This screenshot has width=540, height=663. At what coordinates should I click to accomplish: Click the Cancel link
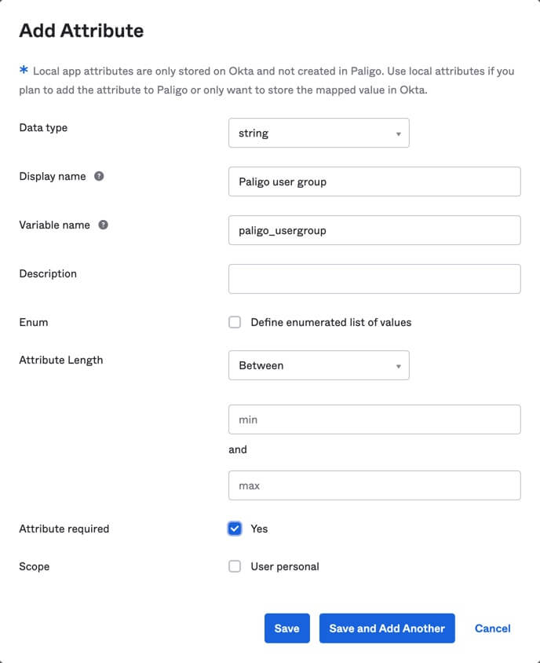point(492,628)
